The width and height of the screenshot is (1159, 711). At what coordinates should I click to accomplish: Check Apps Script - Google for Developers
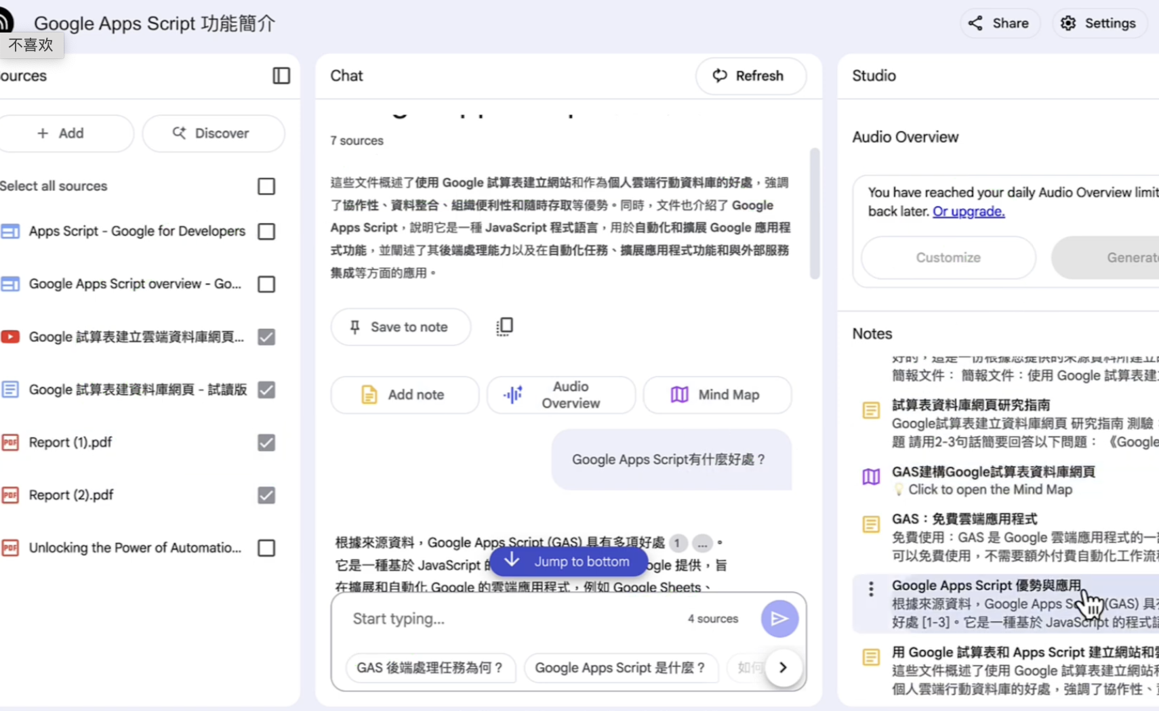coord(266,232)
